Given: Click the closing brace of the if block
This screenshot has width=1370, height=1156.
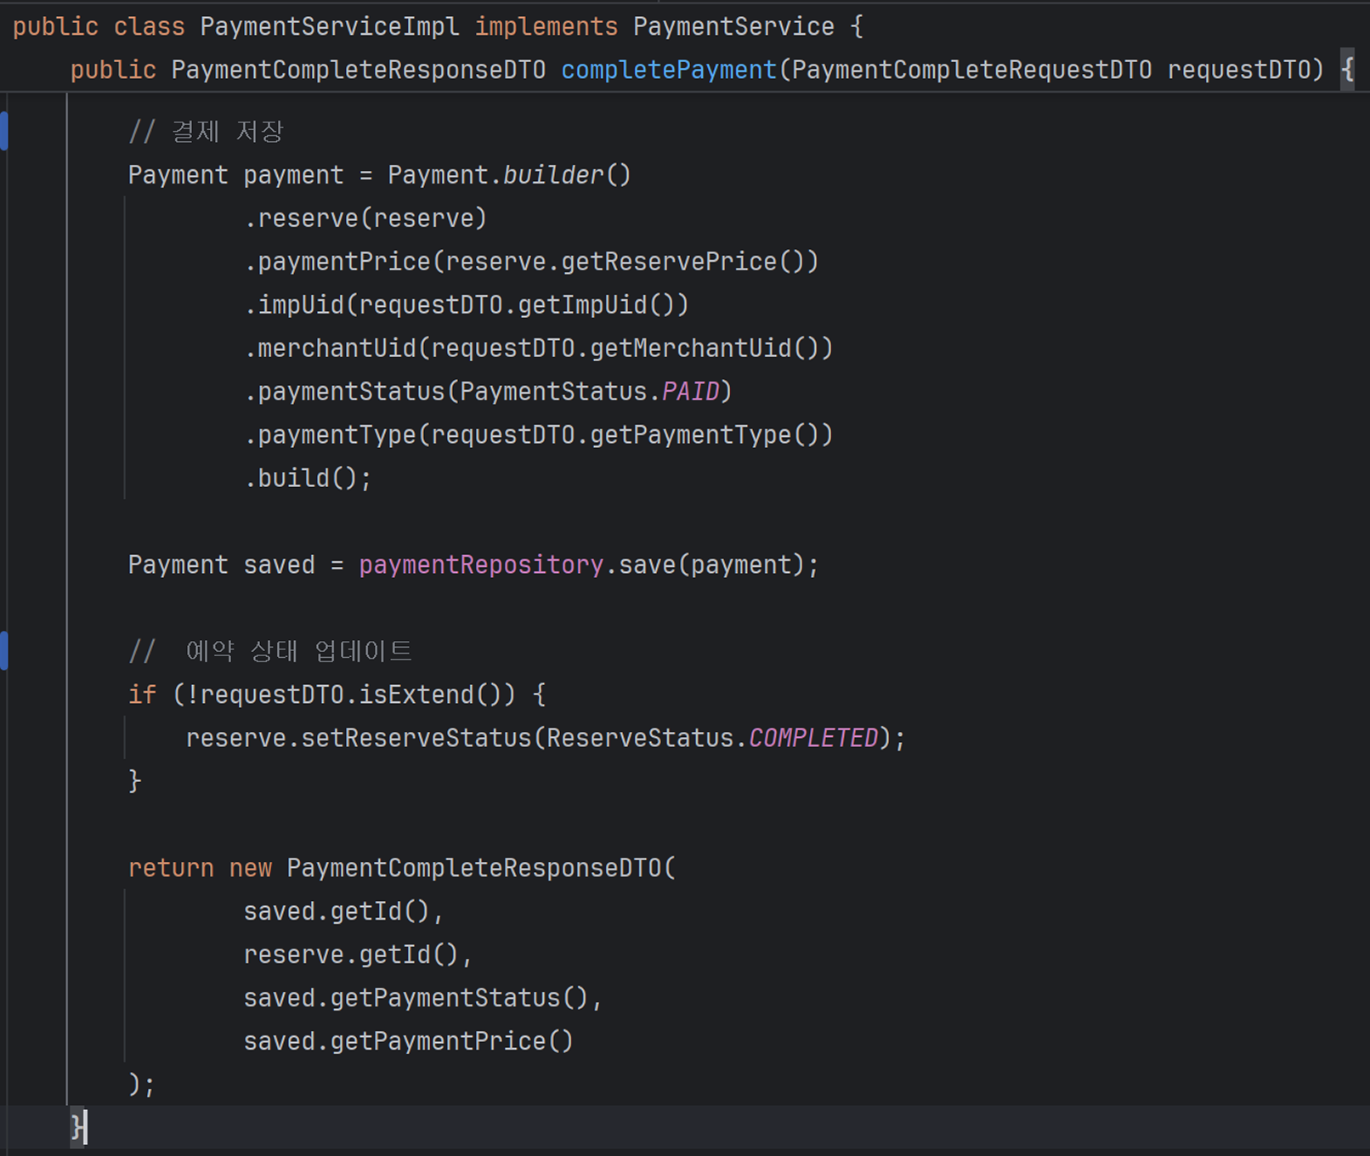Looking at the screenshot, I should pos(135,782).
